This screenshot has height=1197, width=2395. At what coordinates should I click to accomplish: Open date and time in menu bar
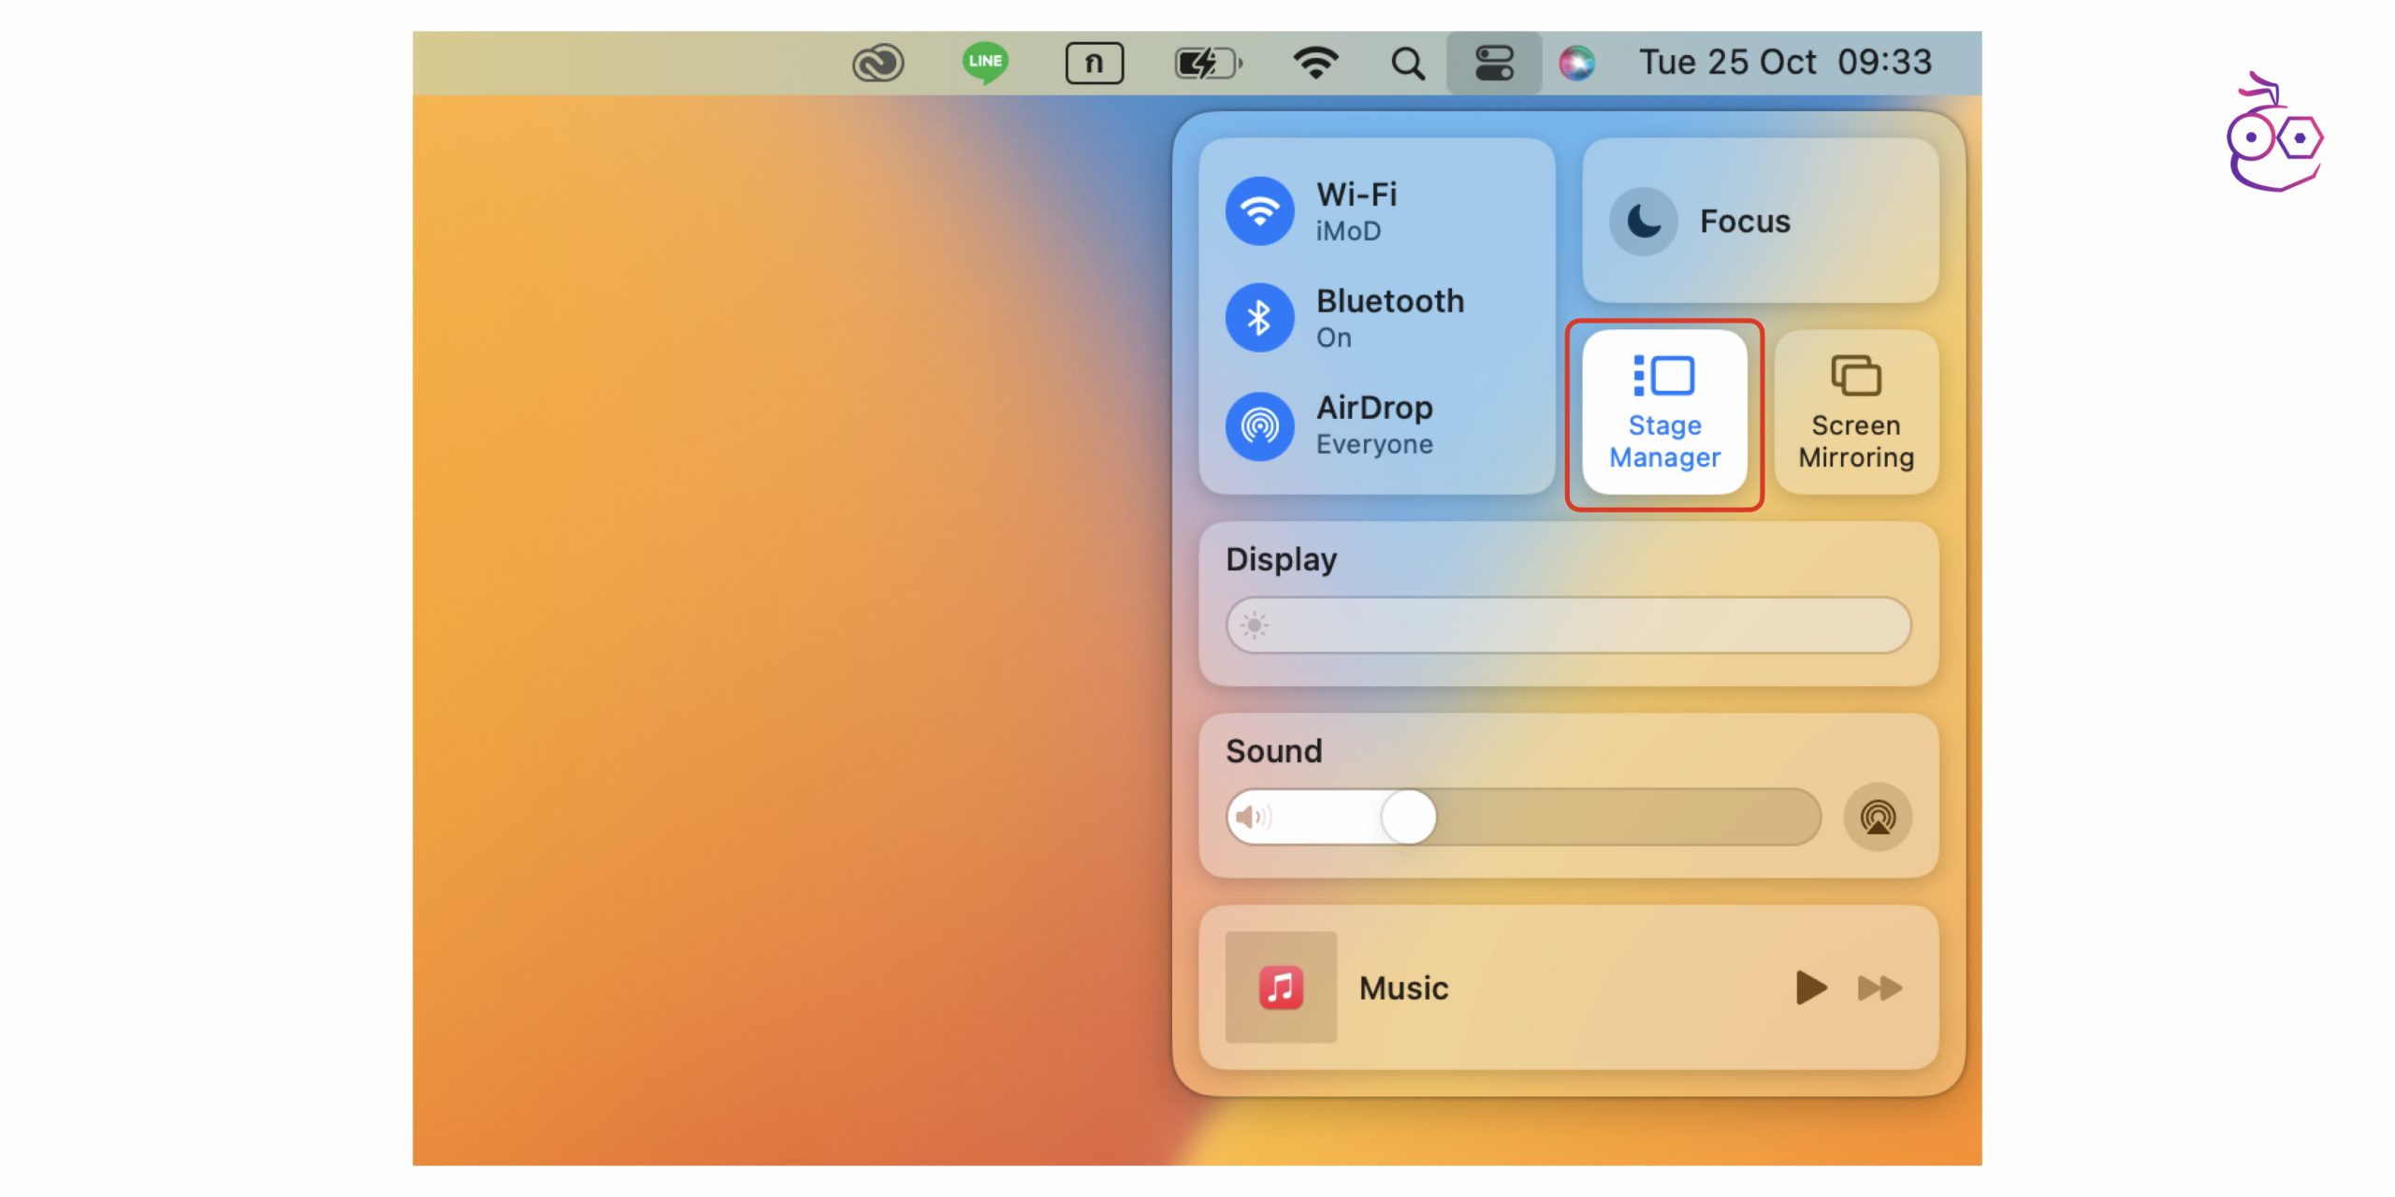coord(1784,63)
